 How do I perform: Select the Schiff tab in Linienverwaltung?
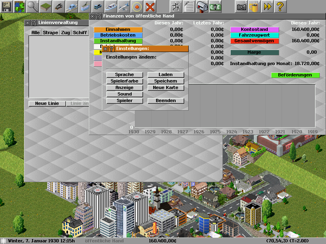click(x=80, y=33)
